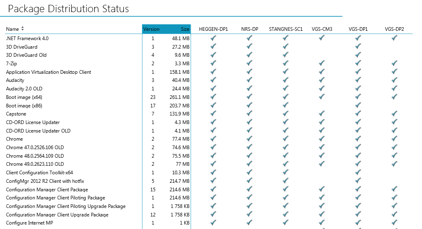Click VGS-DP2 checkmark for 7-Zip row
Screen dimensions: 422x229
(x=394, y=63)
